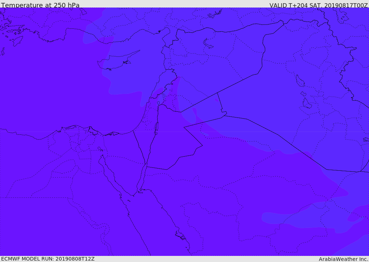Click the 'ECMWF MODEL RUN: 20190808T12Z' text
This screenshot has height=262, width=369.
pyautogui.click(x=48, y=259)
